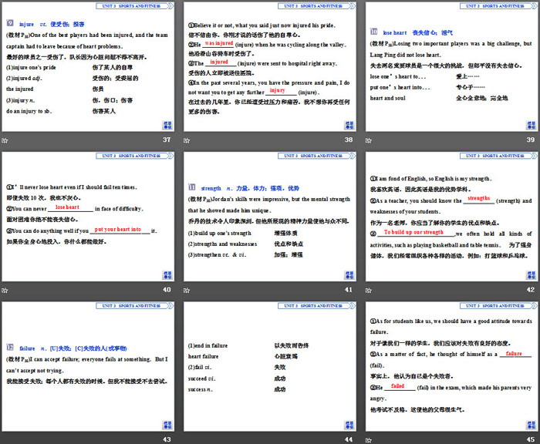540x444 pixels.
Task: Select the slide 44 thumbnail listing "end in failure"
Action: pyautogui.click(x=270, y=367)
